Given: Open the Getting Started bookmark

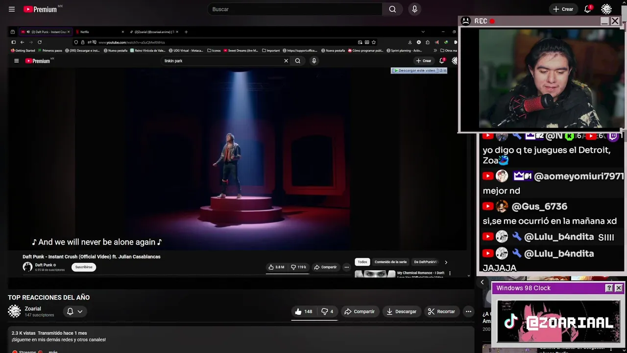Looking at the screenshot, I should pyautogui.click(x=23, y=50).
